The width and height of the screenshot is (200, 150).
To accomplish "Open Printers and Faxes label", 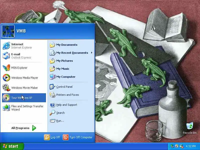I will [67, 95].
